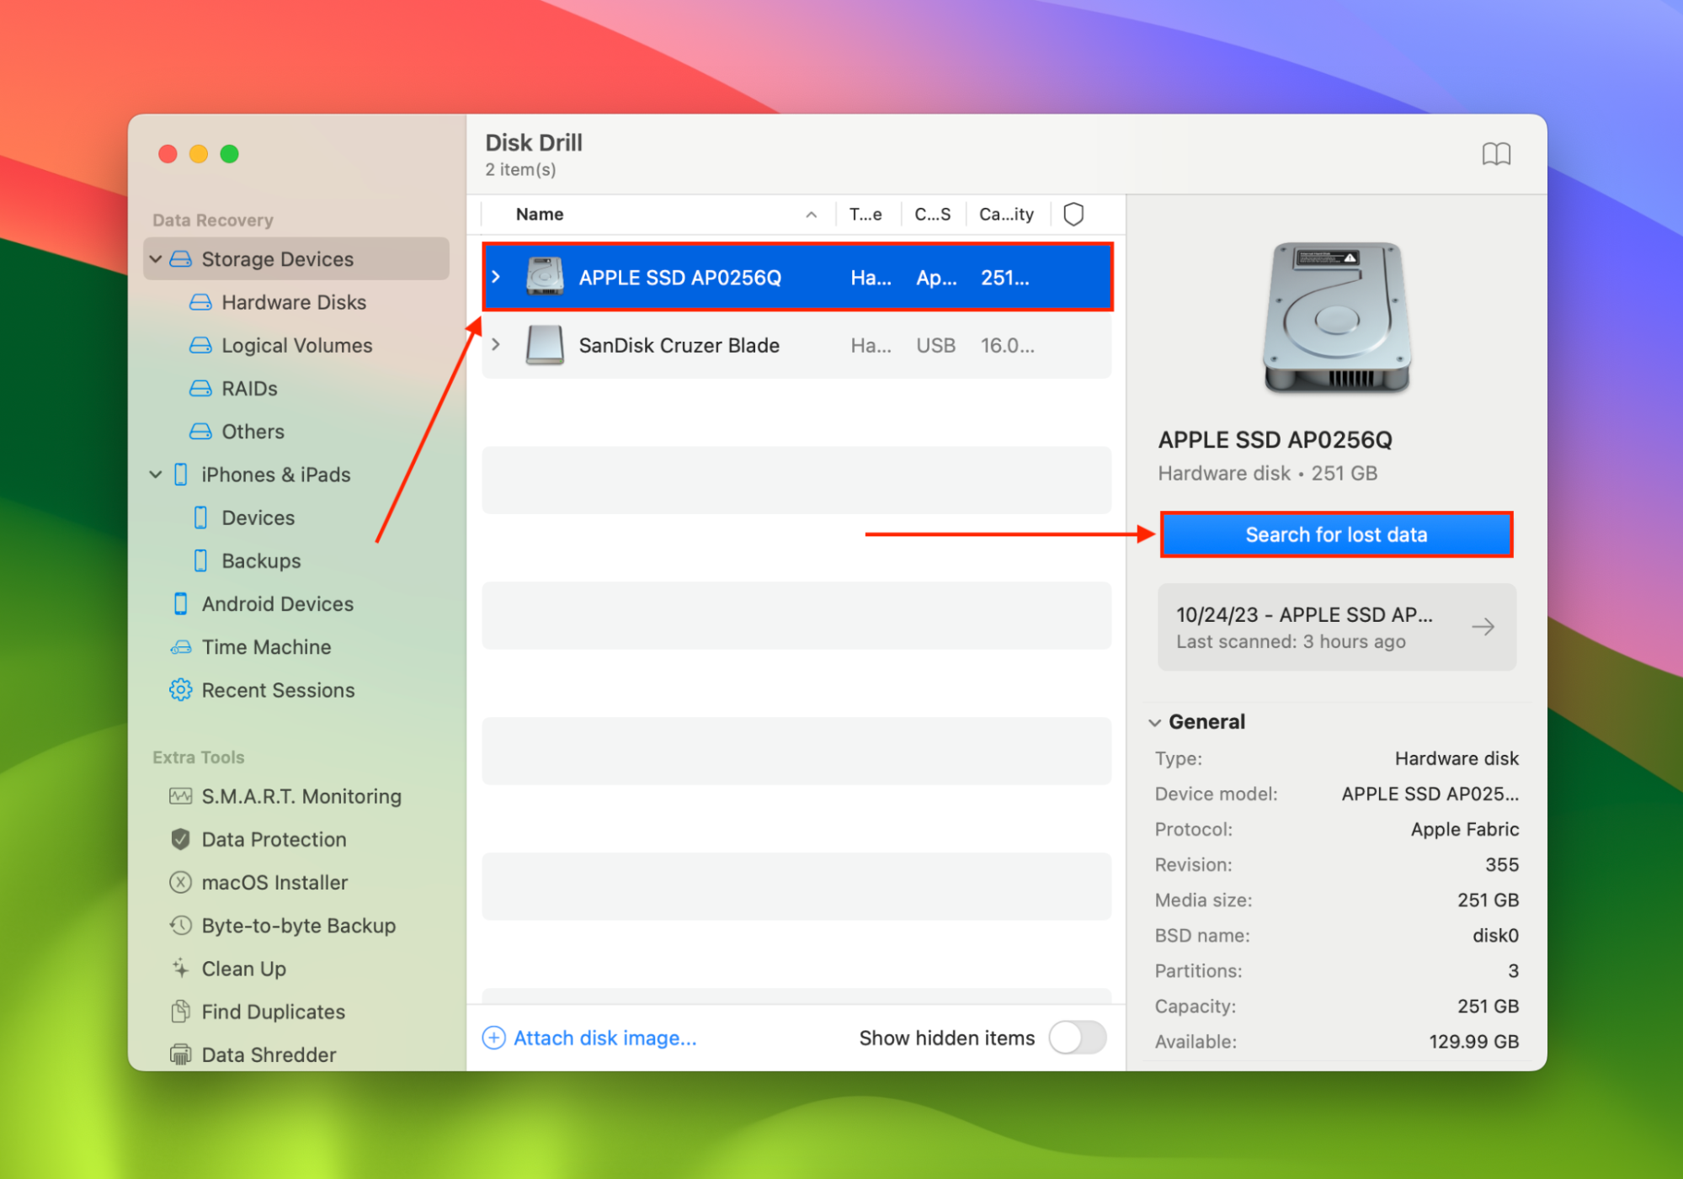Click the Others drive icon
Screen dimensions: 1683x1179
200,431
